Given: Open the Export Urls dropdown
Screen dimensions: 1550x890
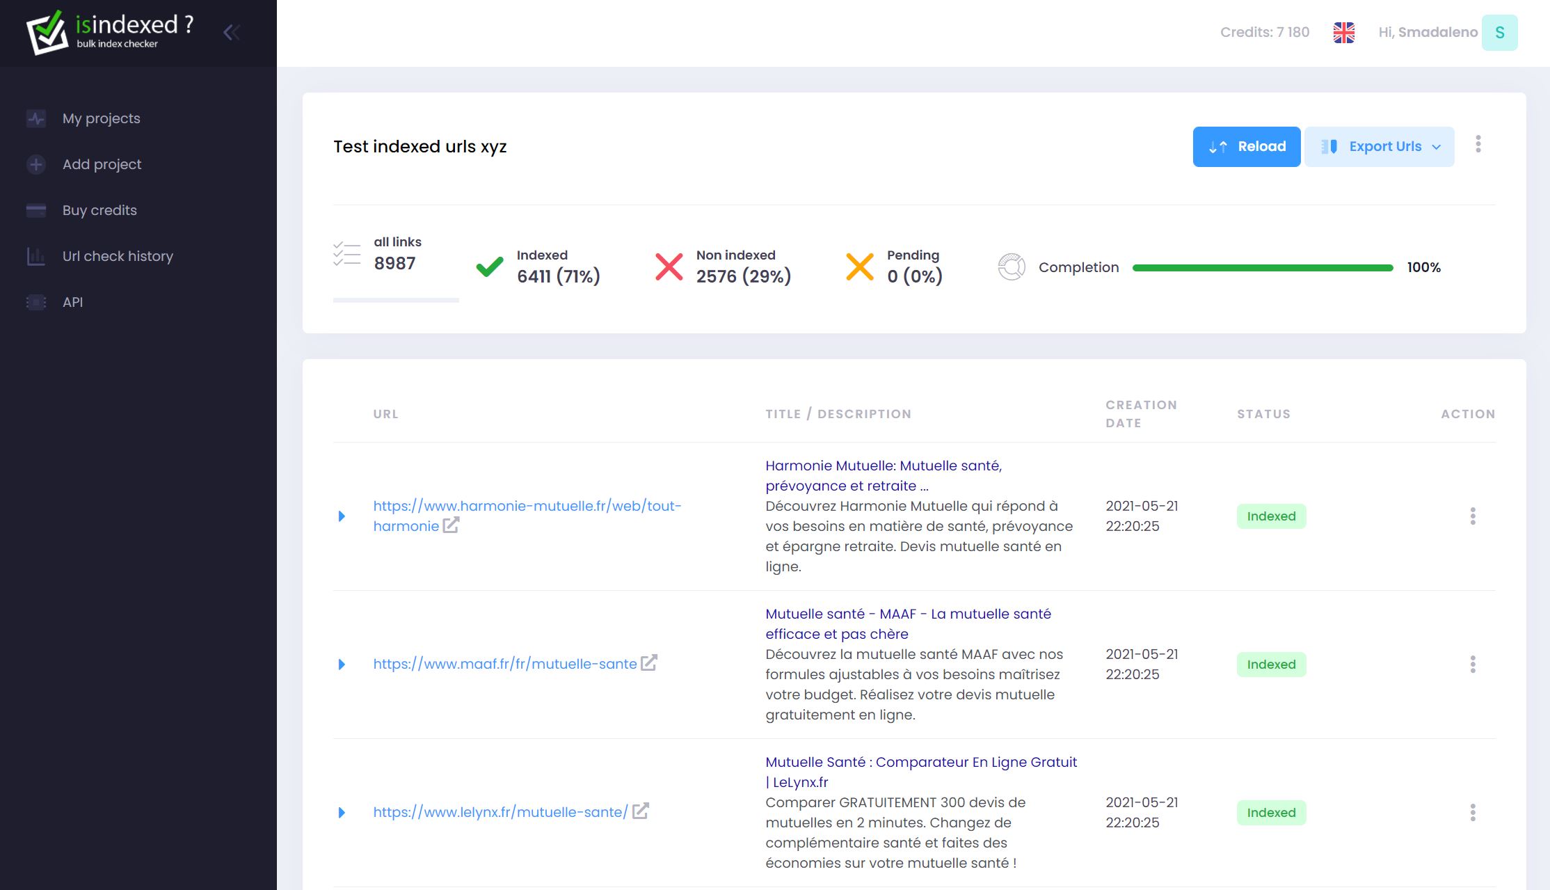Looking at the screenshot, I should pos(1379,146).
